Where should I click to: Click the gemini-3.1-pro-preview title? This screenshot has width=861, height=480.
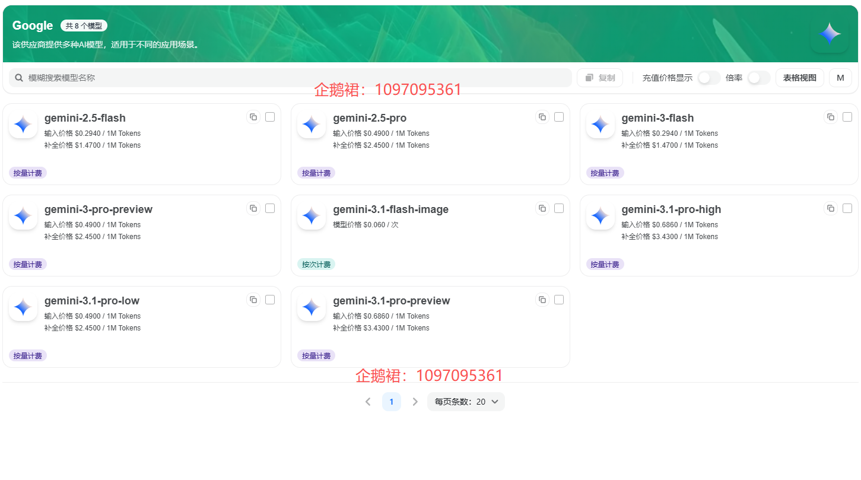[x=392, y=301]
